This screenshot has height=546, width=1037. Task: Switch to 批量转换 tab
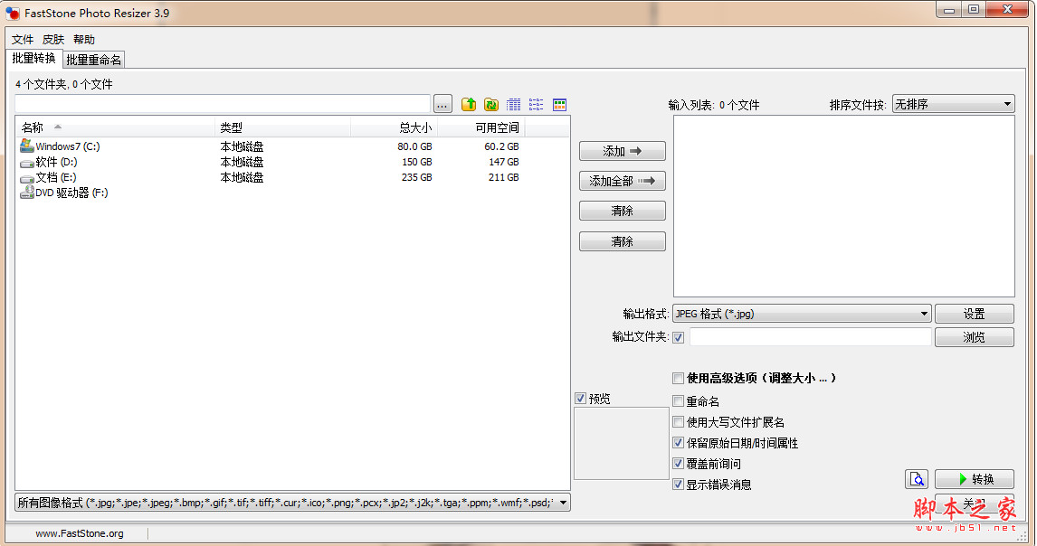tap(33, 58)
